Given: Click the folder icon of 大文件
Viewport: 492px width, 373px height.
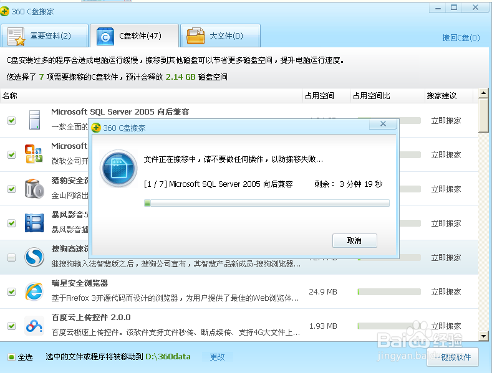Looking at the screenshot, I should tap(195, 36).
